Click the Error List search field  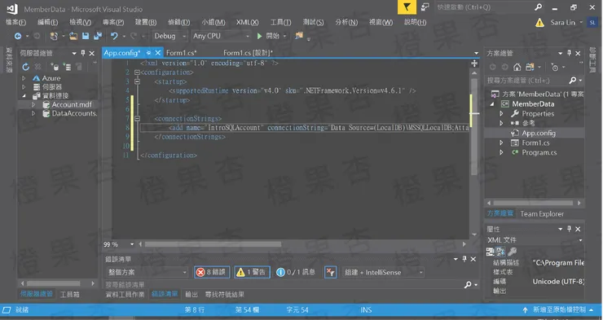click(x=283, y=285)
